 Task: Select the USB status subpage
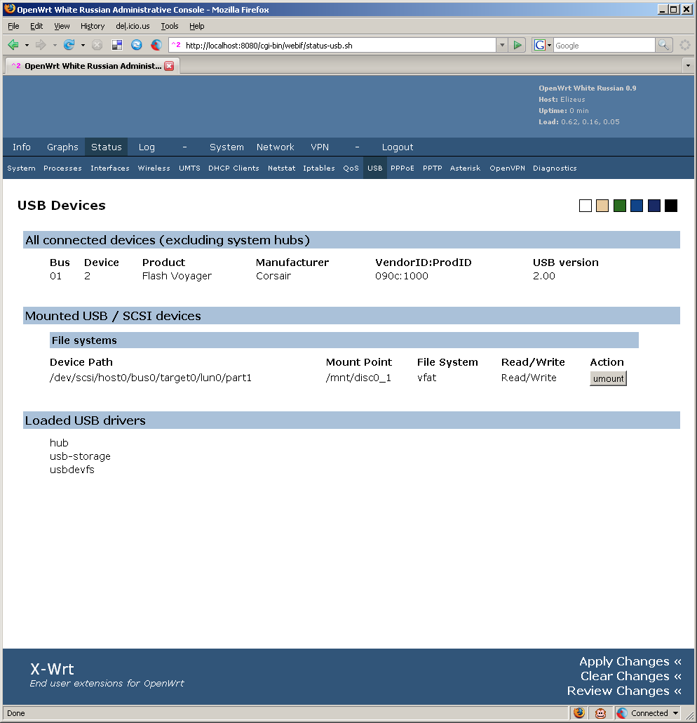point(375,168)
